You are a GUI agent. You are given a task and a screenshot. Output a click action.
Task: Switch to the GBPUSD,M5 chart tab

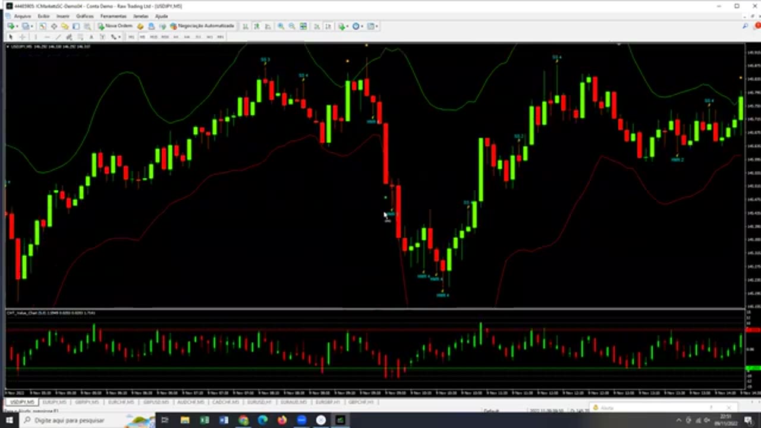point(155,402)
